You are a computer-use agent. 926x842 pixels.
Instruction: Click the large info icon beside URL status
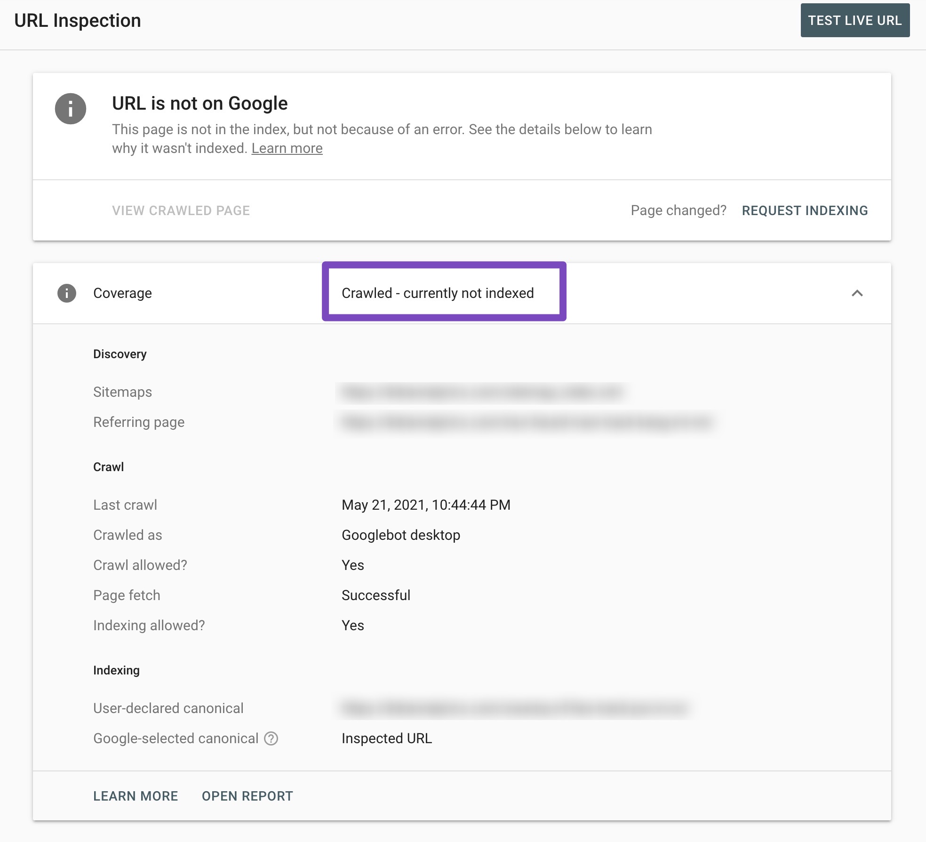coord(71,109)
